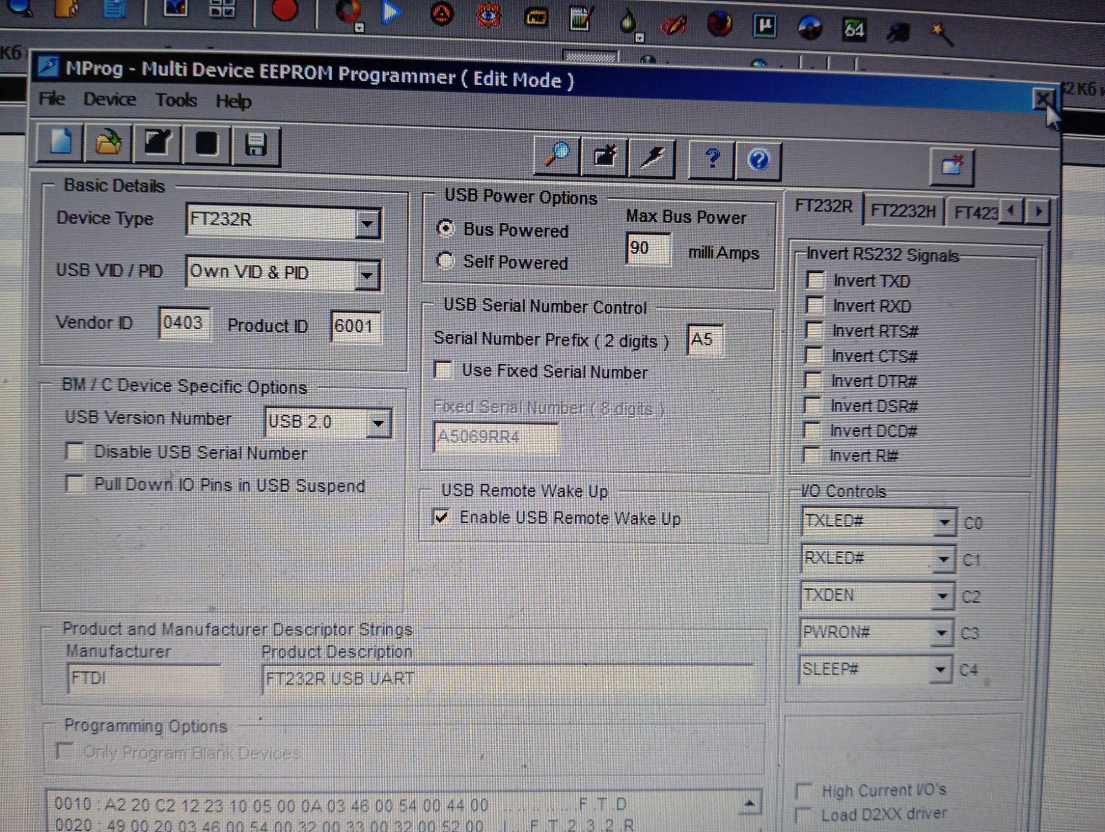Open the Device menu
The image size is (1105, 832).
[109, 99]
